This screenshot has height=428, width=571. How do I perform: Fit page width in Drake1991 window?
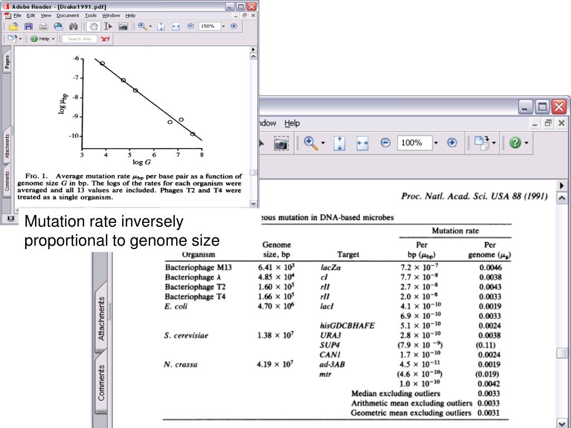point(176,26)
